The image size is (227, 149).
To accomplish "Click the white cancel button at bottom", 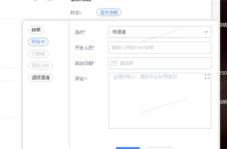I will click(x=160, y=148).
